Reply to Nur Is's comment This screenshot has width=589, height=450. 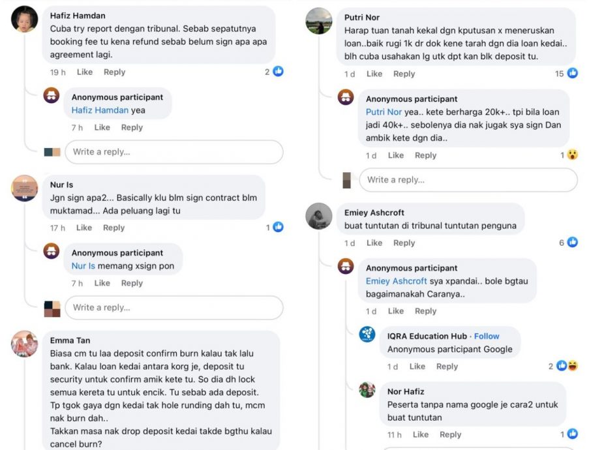coord(113,228)
